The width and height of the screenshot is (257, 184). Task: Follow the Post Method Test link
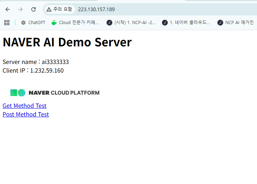point(26,114)
